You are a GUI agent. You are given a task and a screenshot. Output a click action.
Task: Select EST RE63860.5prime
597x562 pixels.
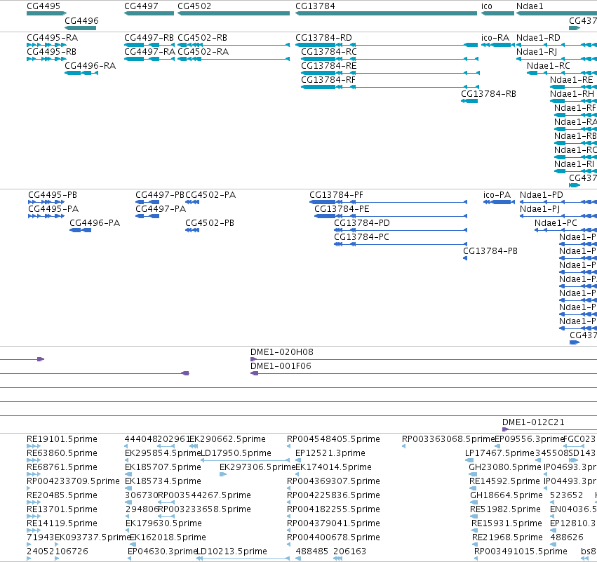[x=34, y=460]
